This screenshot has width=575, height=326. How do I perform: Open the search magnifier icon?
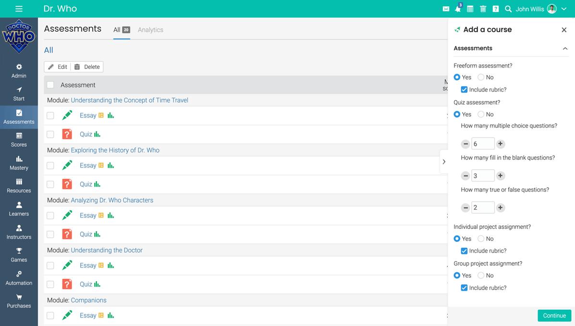coord(508,9)
